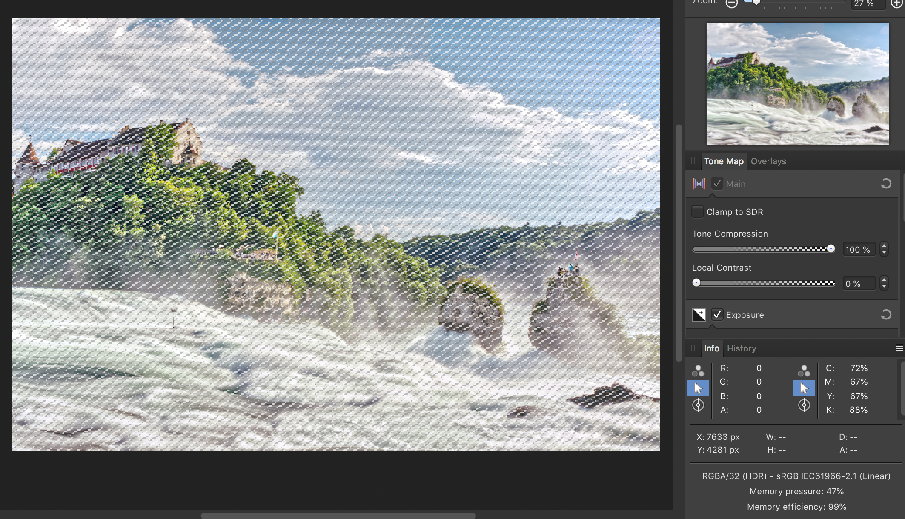
Task: Adjust the Tone Compression slider
Action: pos(764,249)
